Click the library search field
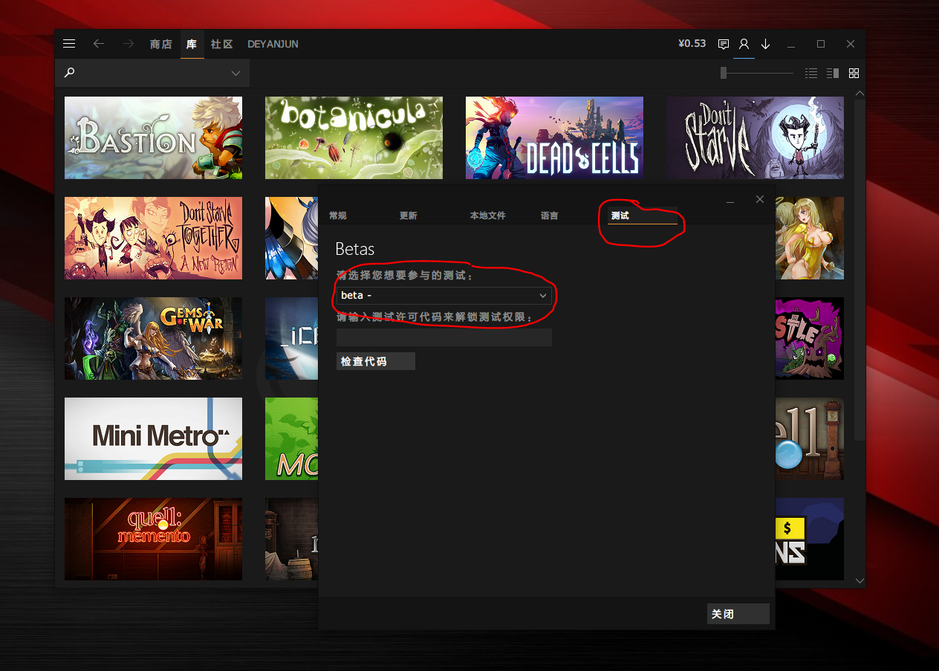 (x=152, y=73)
